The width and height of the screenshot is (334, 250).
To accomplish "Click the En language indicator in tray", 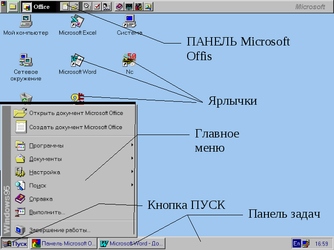I will pos(296,244).
